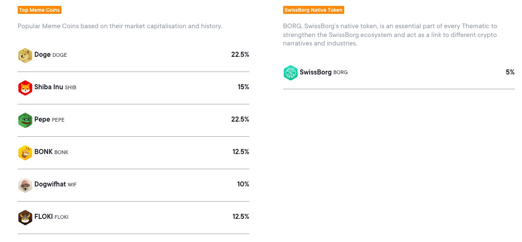
Task: Open the BONK token name label
Action: click(51, 152)
